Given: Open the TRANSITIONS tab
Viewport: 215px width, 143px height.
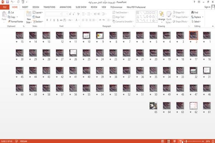Looking at the screenshot, I should pyautogui.click(x=49, y=7).
